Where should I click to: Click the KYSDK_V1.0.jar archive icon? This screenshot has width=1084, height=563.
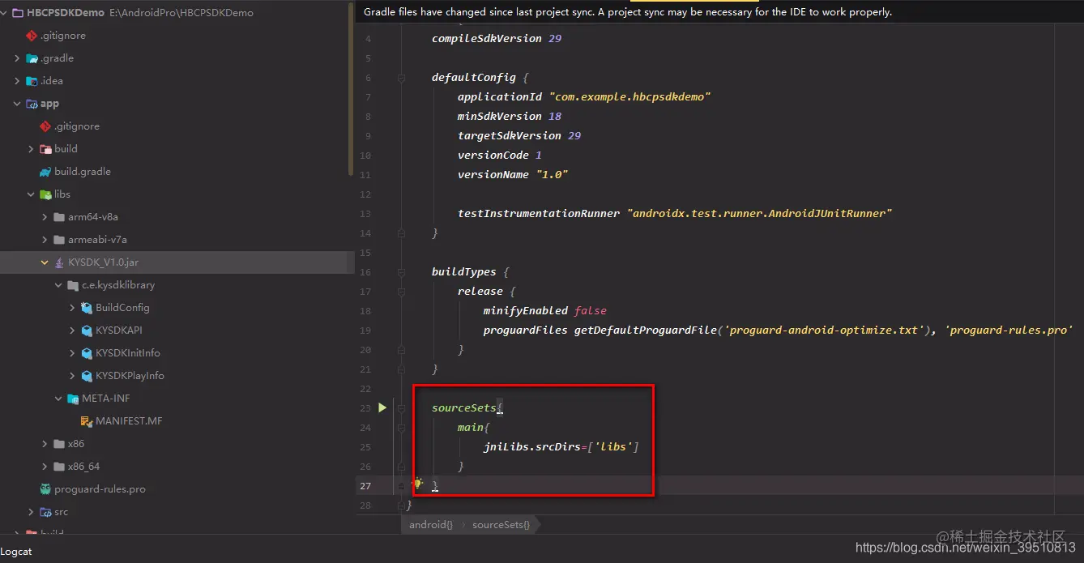[x=59, y=262]
